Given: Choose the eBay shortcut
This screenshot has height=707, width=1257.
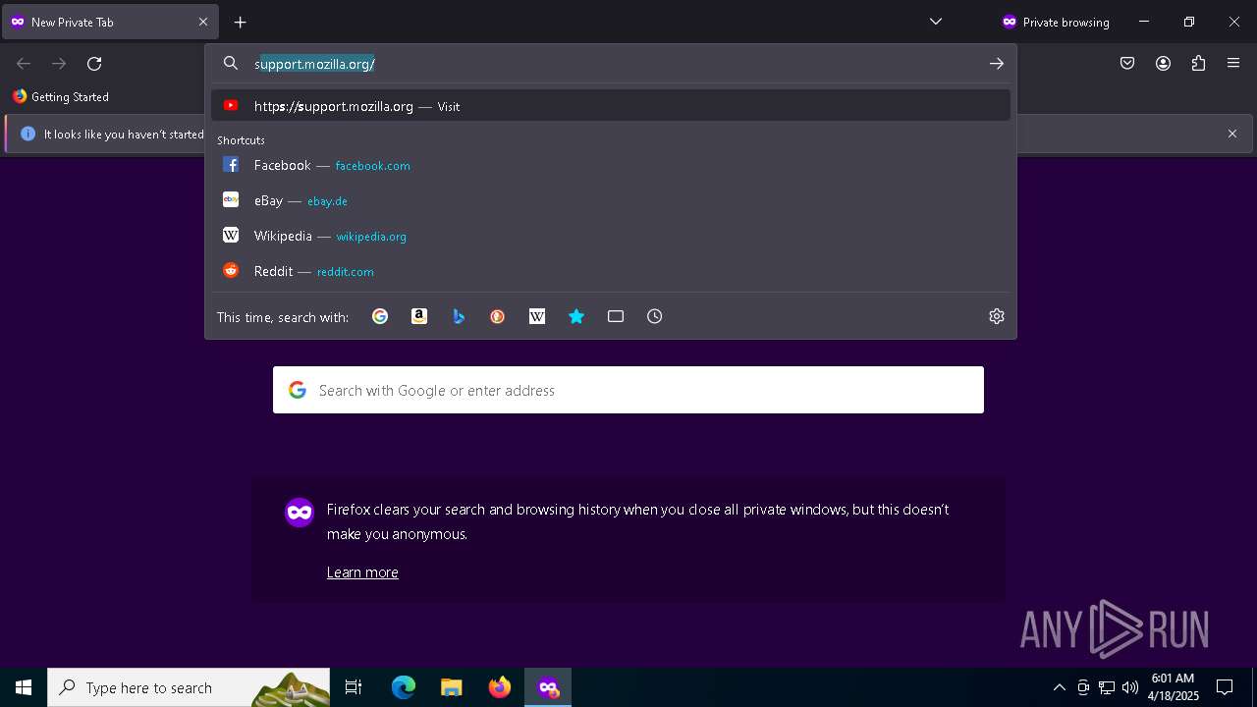Looking at the screenshot, I should [x=611, y=200].
